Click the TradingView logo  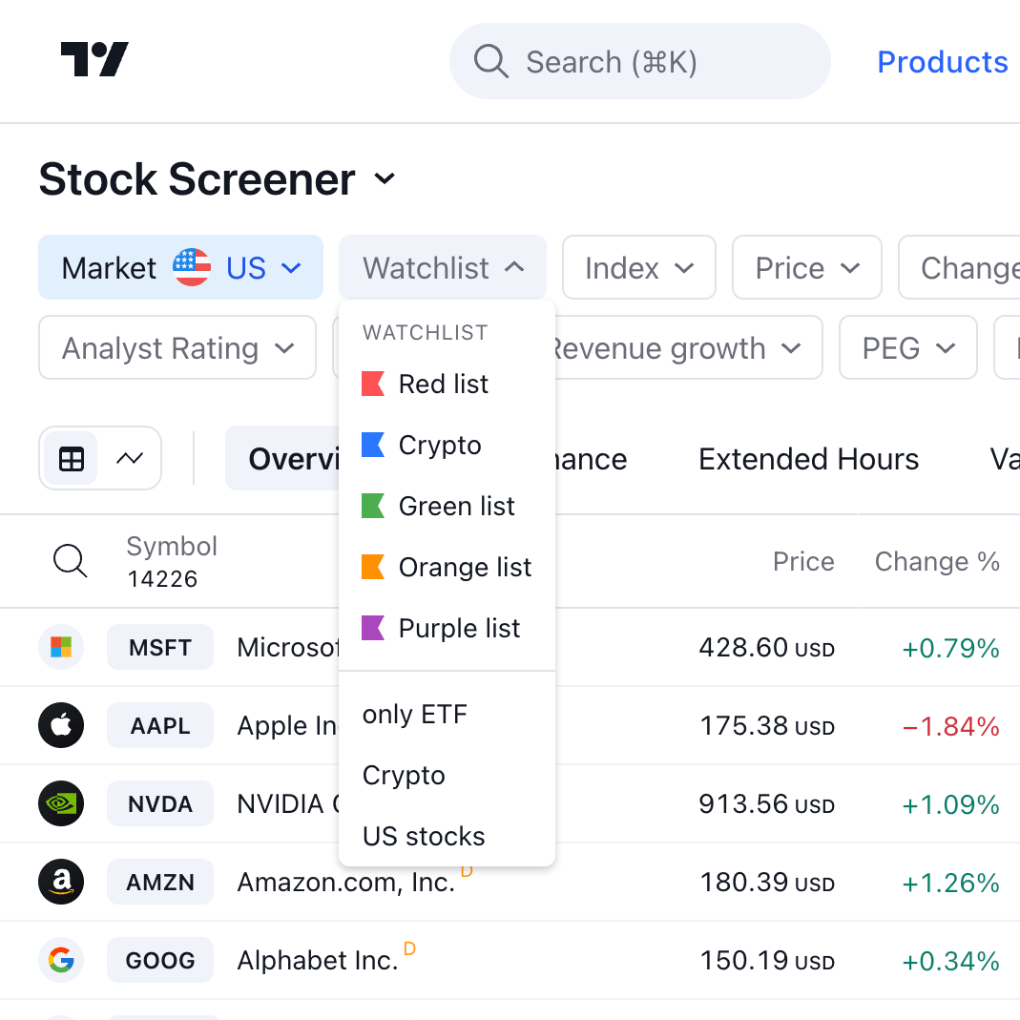point(94,60)
